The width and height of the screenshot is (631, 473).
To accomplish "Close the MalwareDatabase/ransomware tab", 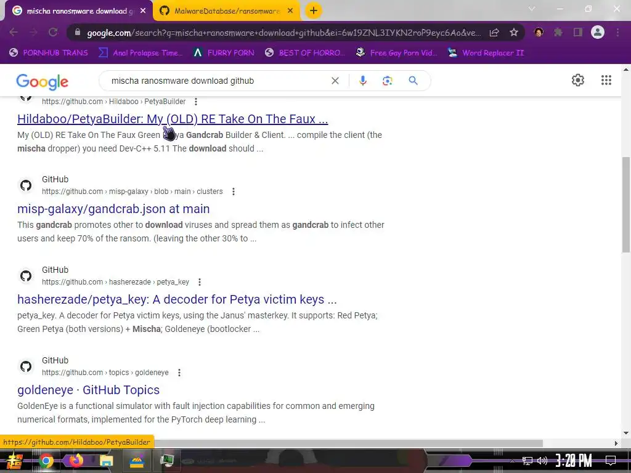I will point(290,11).
